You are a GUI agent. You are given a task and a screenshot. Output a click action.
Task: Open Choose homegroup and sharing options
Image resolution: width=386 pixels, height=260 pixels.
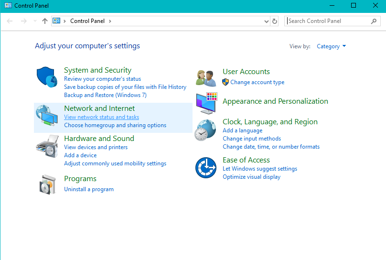coord(115,125)
